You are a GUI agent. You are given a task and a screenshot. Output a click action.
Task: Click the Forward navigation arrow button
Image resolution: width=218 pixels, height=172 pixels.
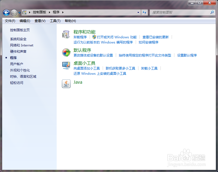pos(14,12)
